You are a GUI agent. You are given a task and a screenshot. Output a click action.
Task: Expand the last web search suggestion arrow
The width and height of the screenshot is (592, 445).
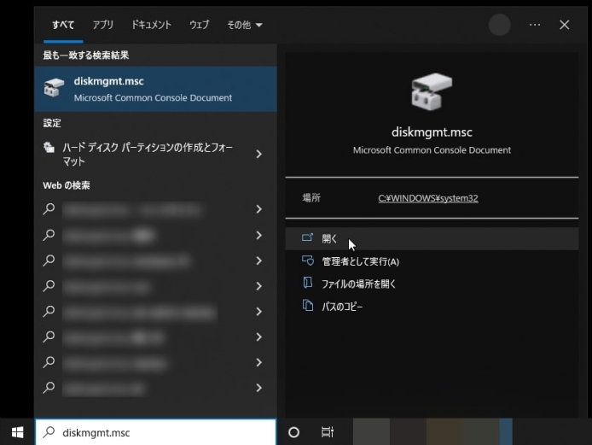[x=259, y=388]
